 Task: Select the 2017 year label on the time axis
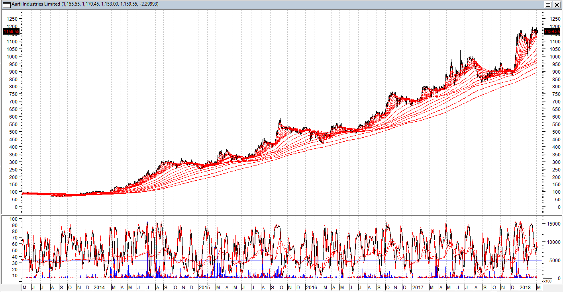[417, 287]
